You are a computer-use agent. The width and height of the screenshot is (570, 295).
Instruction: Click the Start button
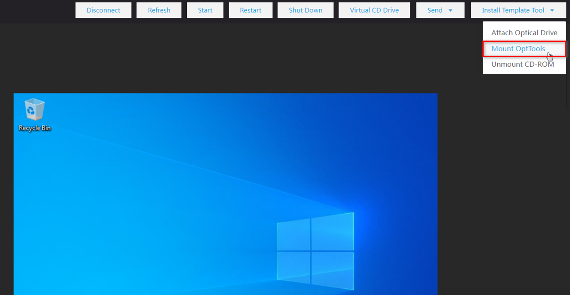click(205, 10)
